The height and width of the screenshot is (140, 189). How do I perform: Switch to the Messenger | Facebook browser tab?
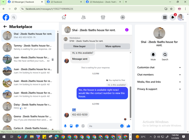click(x=25, y=2)
